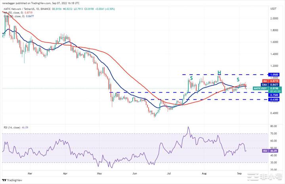The image size is (285, 184).
Task: Click the 'Jul' label on time axis
Action: point(169,174)
